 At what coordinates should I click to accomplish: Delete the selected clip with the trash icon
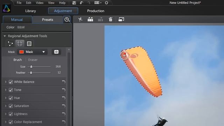[x=111, y=19]
